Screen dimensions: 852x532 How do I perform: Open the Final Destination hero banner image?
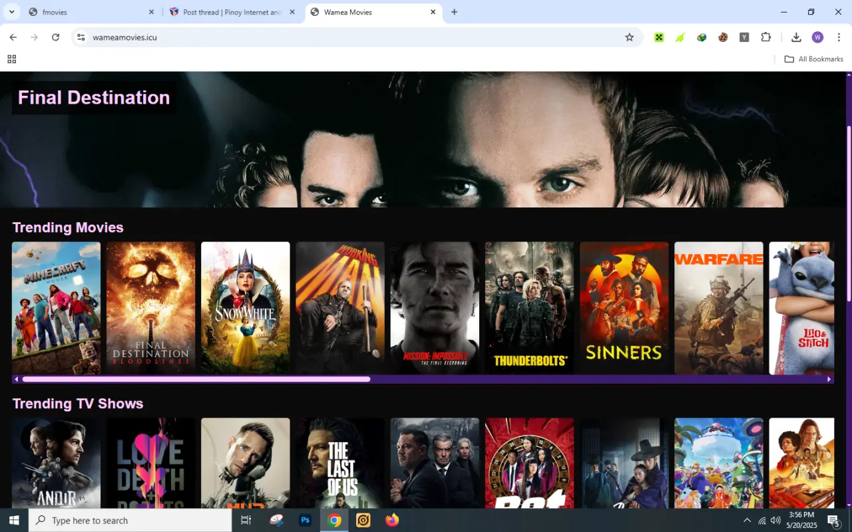click(423, 140)
